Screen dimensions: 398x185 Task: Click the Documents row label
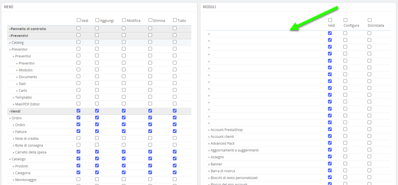(x=28, y=77)
